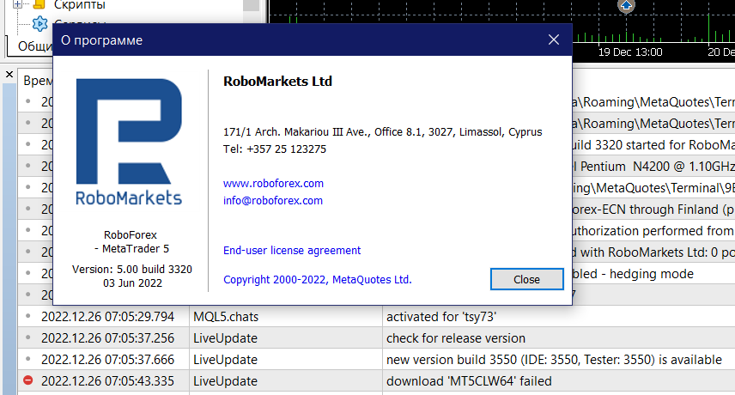Click the 03 Jun 2022 build date

tap(132, 283)
